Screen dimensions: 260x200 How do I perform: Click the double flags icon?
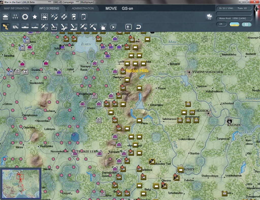pyautogui.click(x=209, y=17)
